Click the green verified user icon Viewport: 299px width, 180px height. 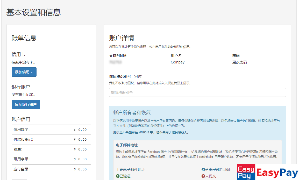[x=118, y=176]
